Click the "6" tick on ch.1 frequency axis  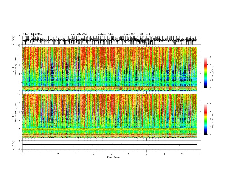[20, 65]
